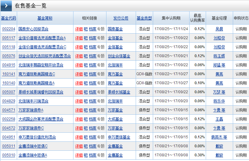Open fund 金信价值精选灵活配置混合C
249x161 pixels.
(42, 47)
